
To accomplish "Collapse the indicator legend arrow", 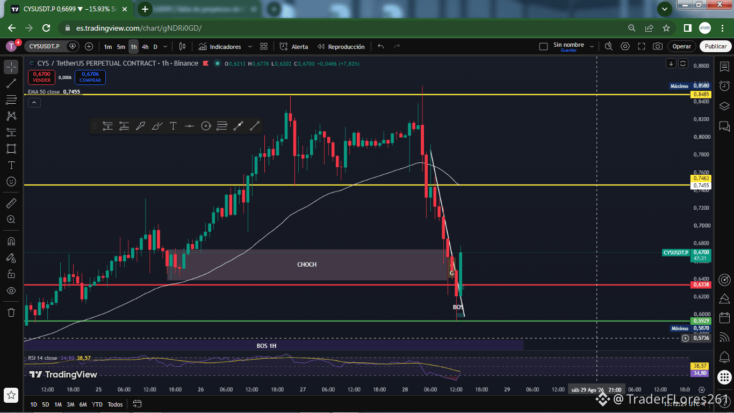I will pyautogui.click(x=34, y=102).
